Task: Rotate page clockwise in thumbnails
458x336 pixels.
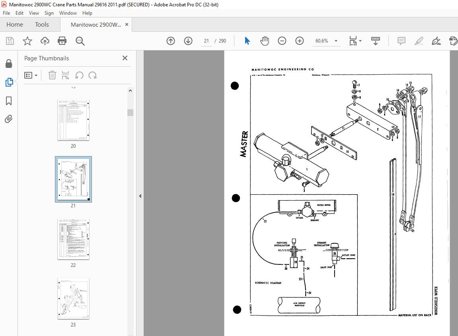Action: click(93, 75)
